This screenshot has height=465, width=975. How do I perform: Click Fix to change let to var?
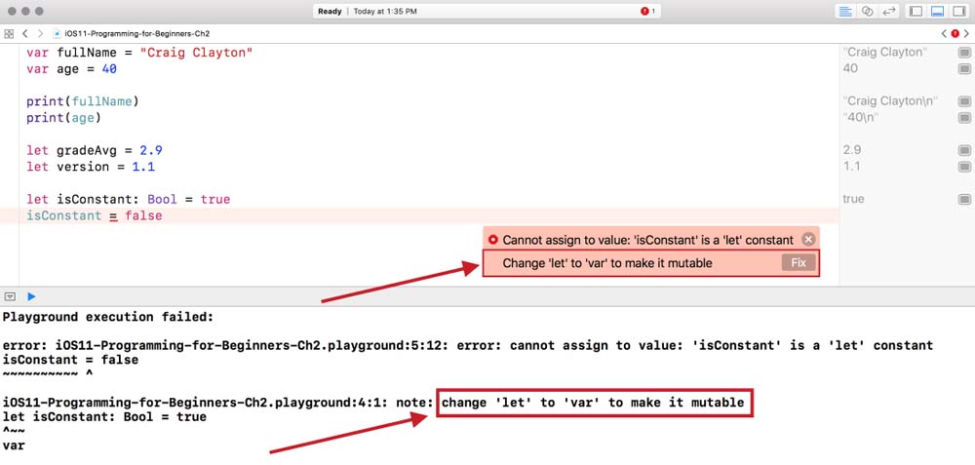pyautogui.click(x=799, y=263)
